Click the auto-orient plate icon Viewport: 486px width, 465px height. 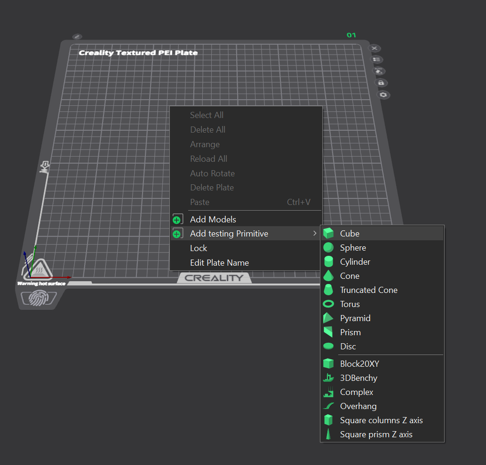click(x=379, y=71)
